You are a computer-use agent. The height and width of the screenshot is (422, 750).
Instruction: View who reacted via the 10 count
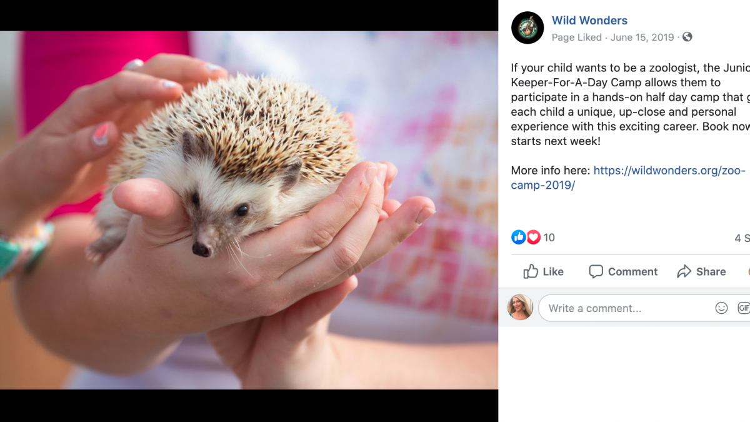pos(549,238)
